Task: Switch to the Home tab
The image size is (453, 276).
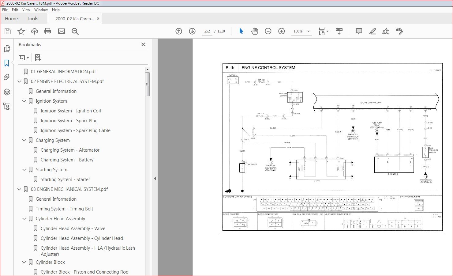Action: pos(11,19)
